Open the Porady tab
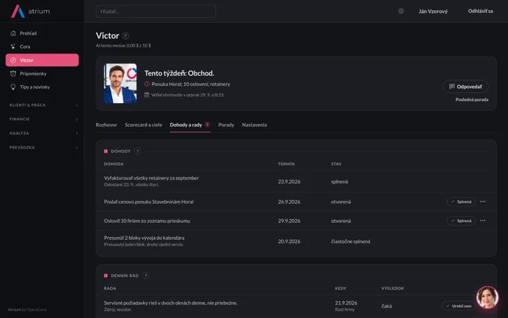 pyautogui.click(x=226, y=125)
